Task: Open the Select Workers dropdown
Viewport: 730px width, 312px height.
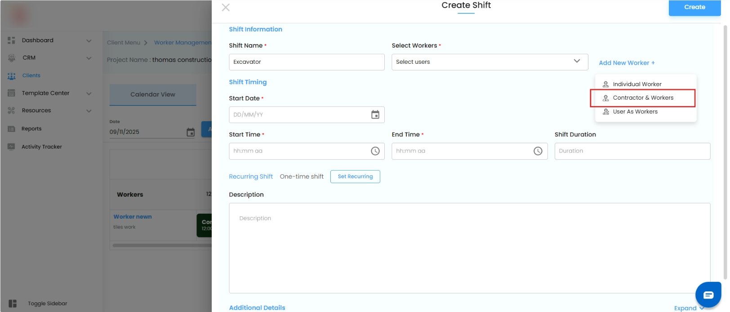Action: (x=490, y=62)
